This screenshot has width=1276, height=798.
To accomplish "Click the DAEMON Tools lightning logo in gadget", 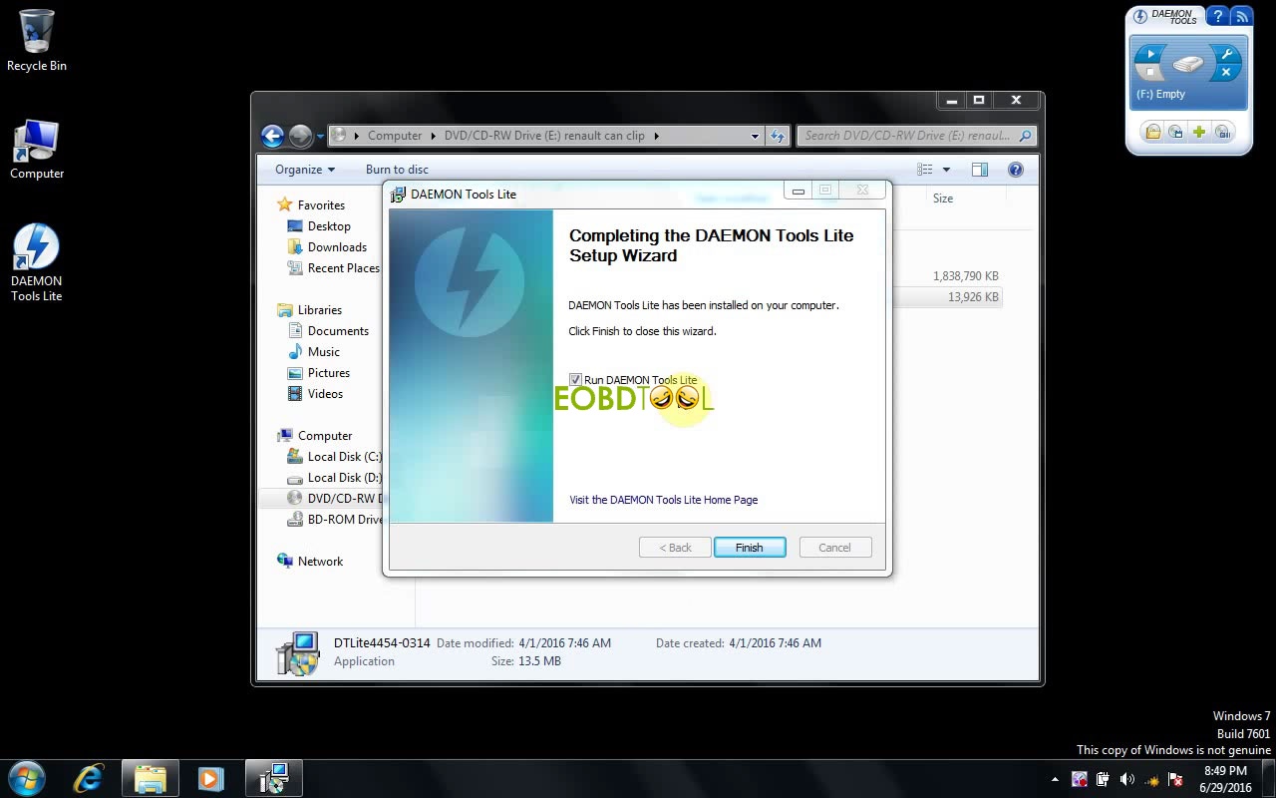I will [1140, 17].
